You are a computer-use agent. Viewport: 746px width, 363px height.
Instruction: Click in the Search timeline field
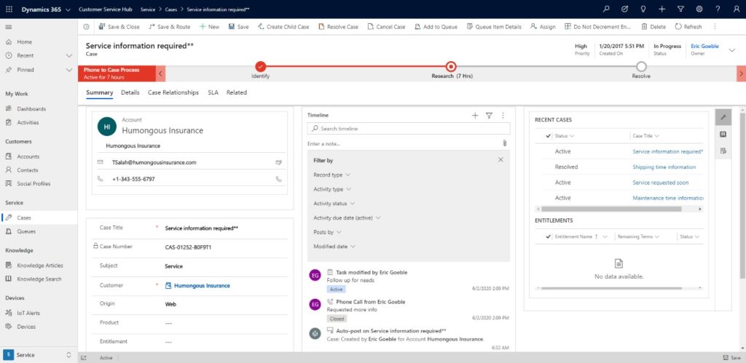coord(409,129)
